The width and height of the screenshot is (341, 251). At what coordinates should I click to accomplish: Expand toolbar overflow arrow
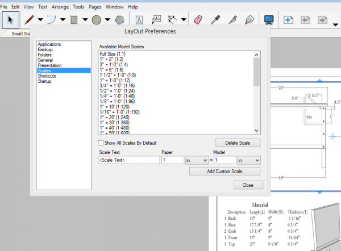pos(335,25)
